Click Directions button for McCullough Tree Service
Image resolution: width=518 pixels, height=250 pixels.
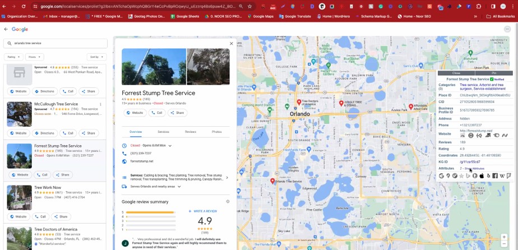tap(45, 133)
